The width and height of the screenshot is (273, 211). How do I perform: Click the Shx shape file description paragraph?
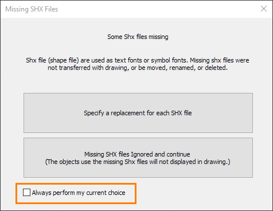[x=138, y=64]
